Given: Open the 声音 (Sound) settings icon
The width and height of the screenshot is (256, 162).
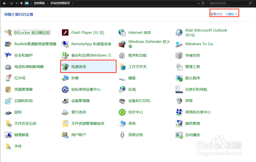Looking at the screenshot, I should coord(189,101).
